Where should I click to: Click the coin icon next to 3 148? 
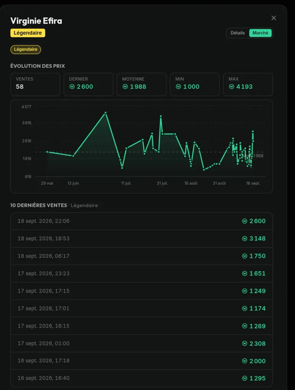[244, 238]
